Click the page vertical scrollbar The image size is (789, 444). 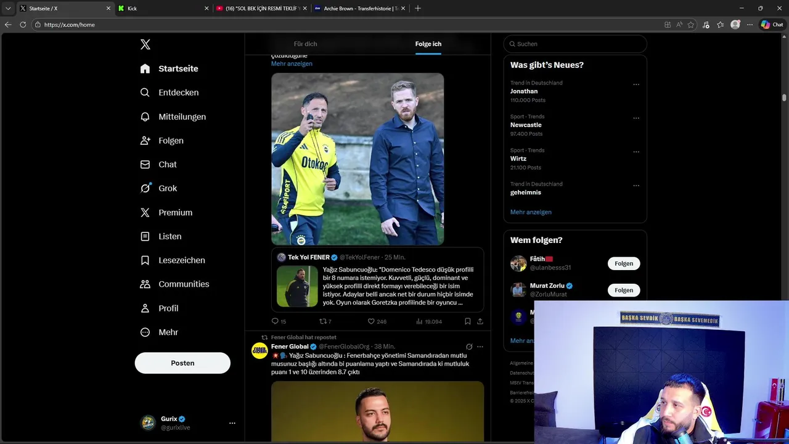click(785, 97)
